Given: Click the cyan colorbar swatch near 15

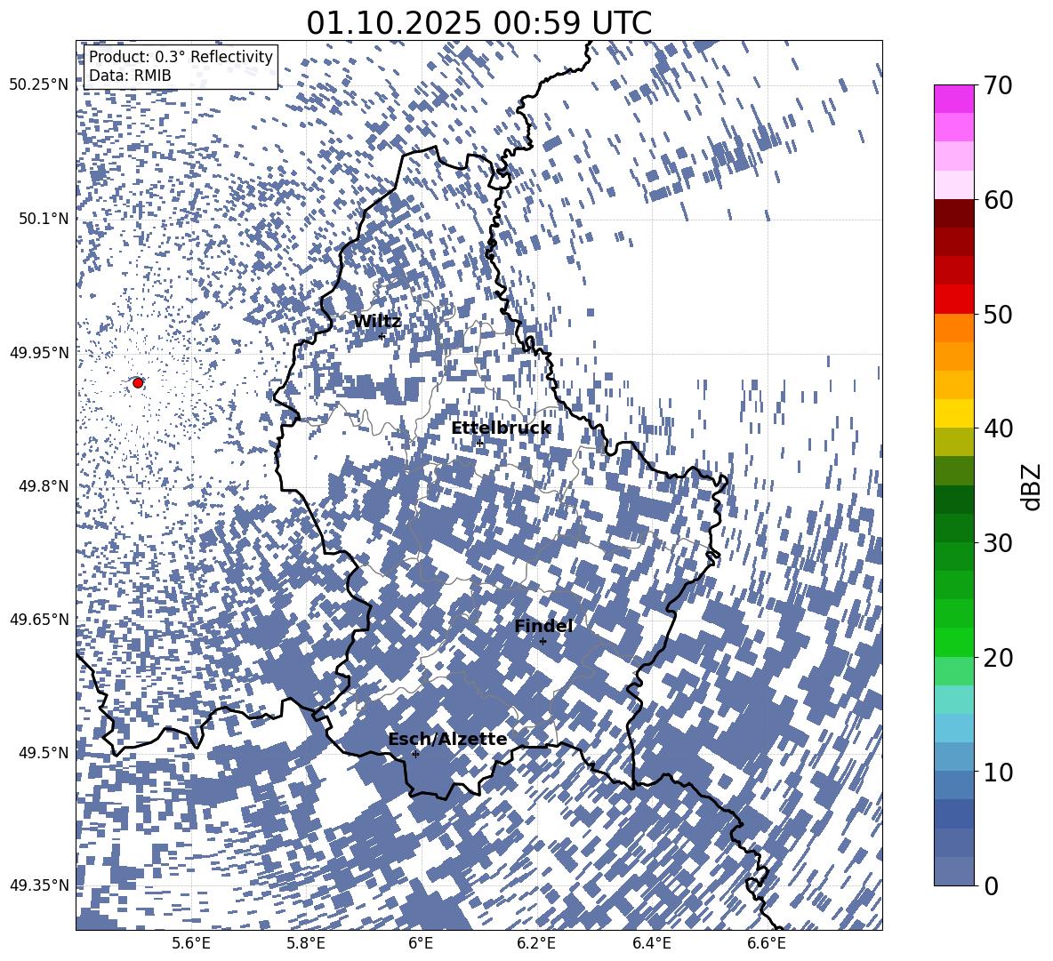Looking at the screenshot, I should (x=954, y=700).
